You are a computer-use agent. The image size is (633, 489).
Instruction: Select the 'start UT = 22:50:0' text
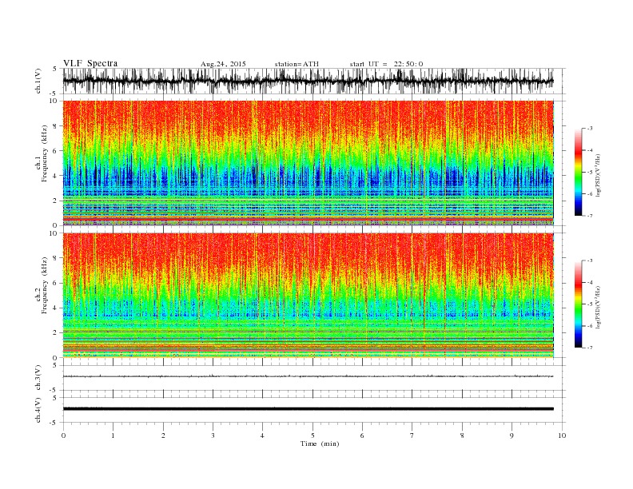(x=386, y=64)
